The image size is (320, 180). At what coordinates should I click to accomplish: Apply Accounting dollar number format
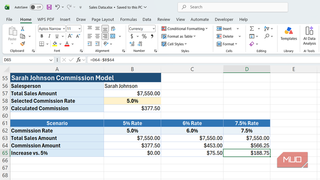click(132, 36)
